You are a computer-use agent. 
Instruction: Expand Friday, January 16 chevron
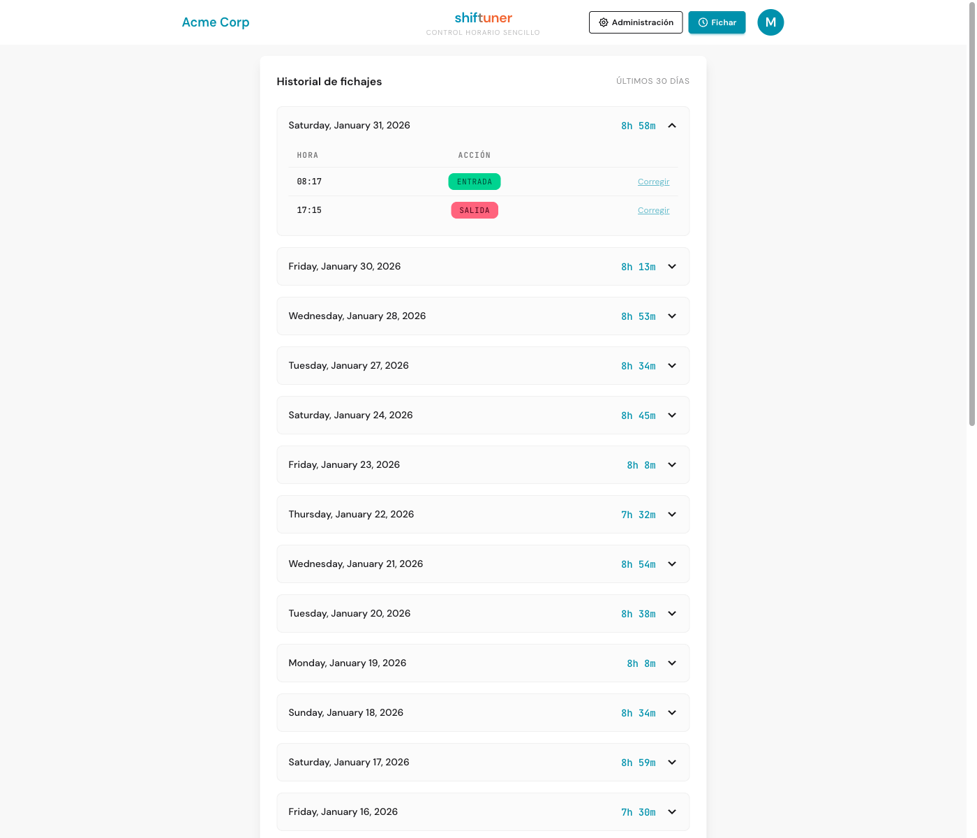pyautogui.click(x=671, y=812)
